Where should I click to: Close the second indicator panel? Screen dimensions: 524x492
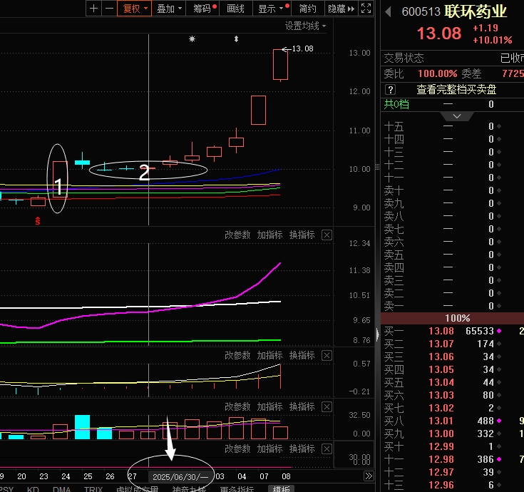327,235
